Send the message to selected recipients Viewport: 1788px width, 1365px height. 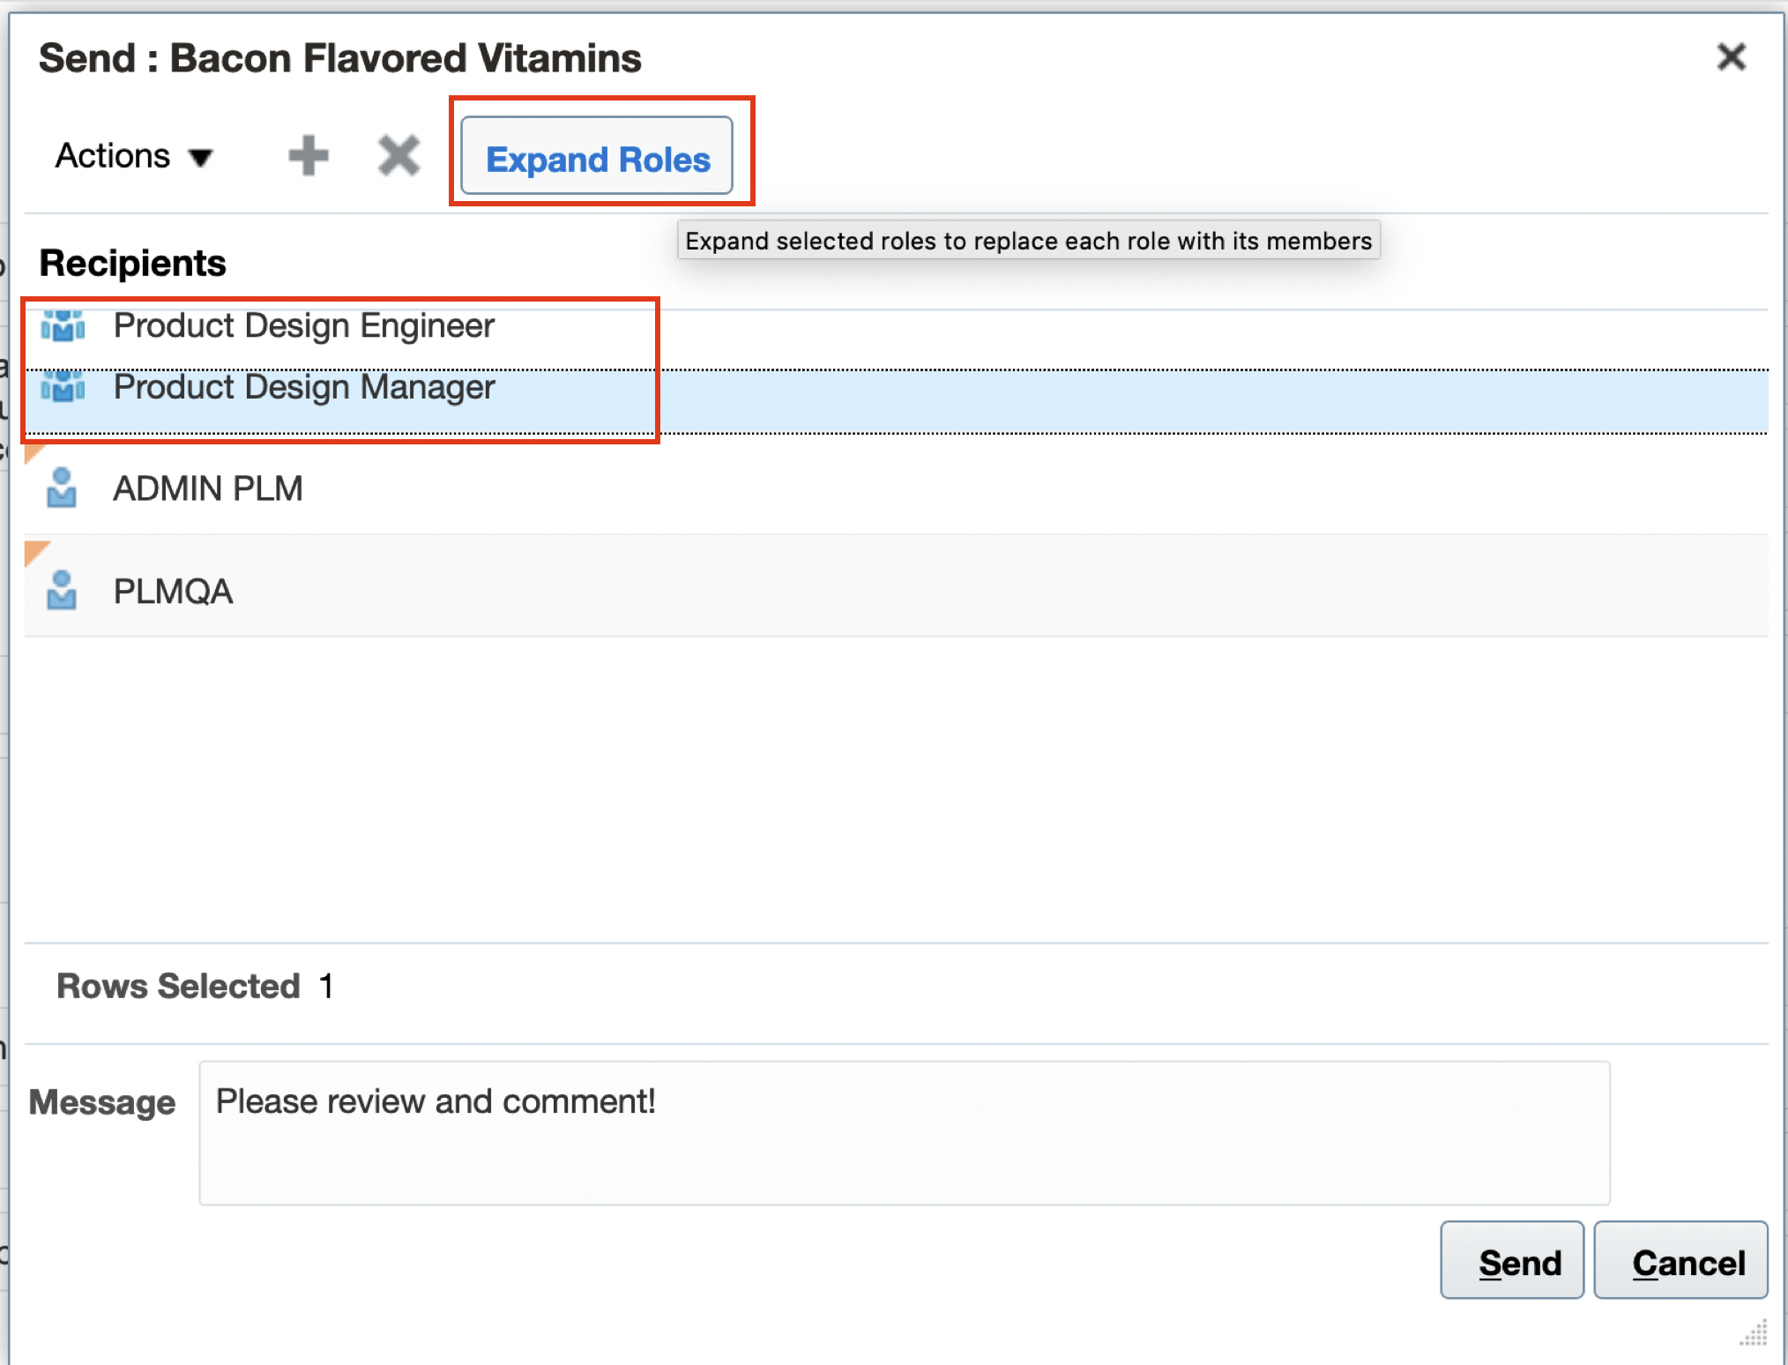click(1511, 1261)
